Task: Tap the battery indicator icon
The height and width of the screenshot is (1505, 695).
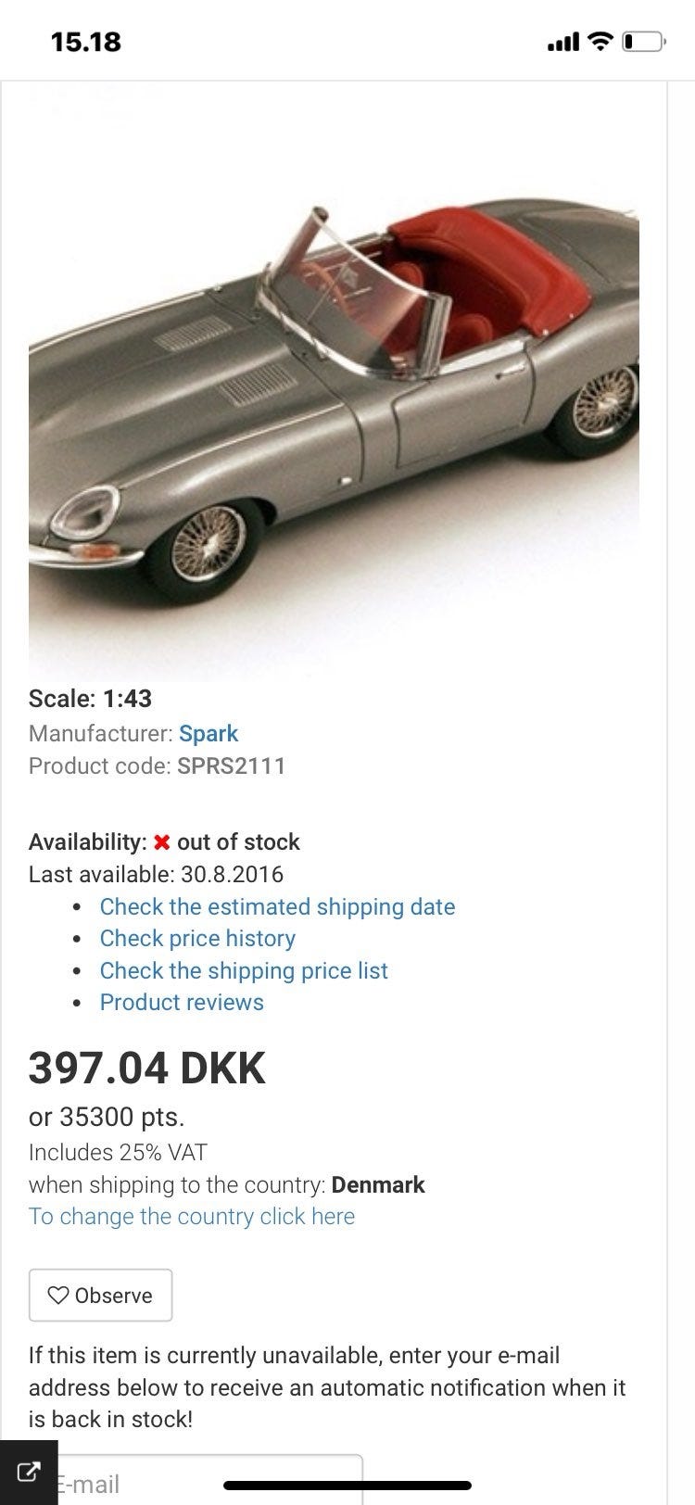Action: 641,42
